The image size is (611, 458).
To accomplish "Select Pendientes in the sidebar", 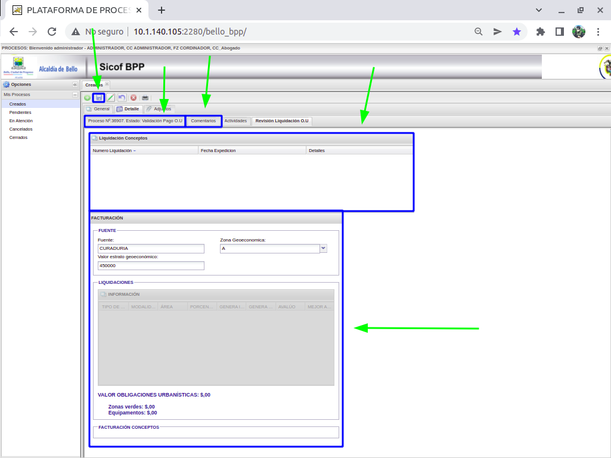I will click(20, 112).
